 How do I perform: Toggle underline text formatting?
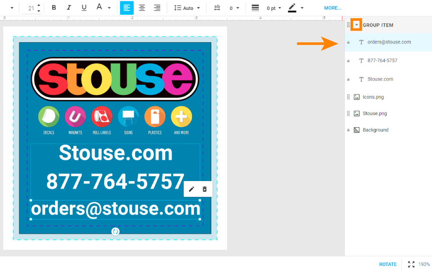coord(84,8)
